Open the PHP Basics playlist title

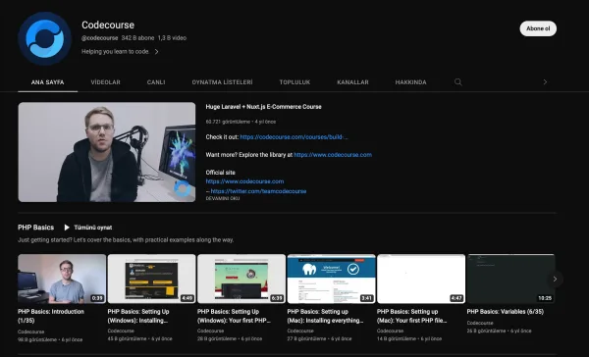click(35, 228)
